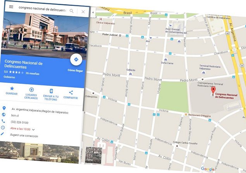Clear the search with X icon
Image resolution: width=246 pixels, height=173 pixels.
pos(83,12)
